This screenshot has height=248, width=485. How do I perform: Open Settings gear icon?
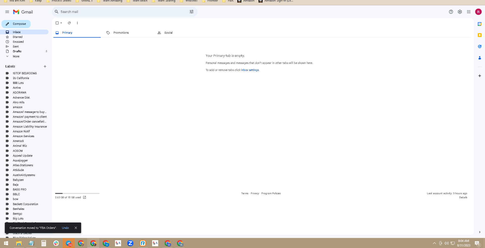460,12
